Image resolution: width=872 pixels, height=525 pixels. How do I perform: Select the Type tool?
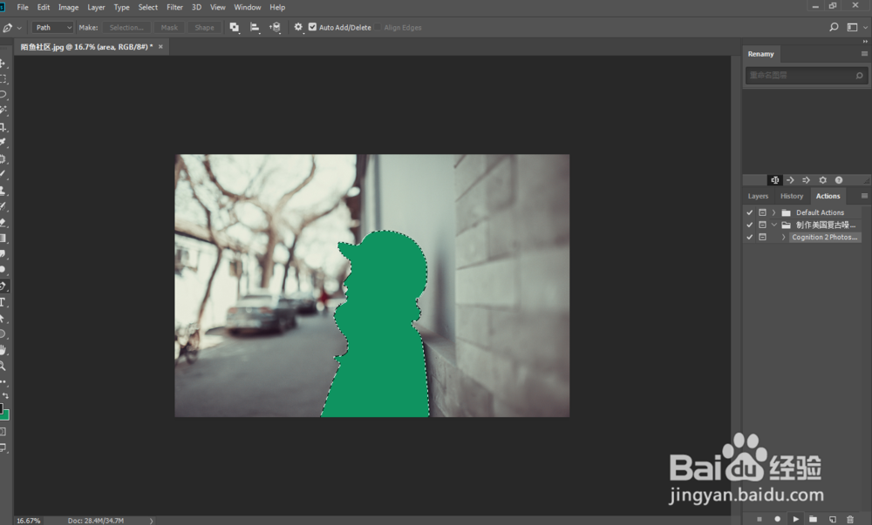pos(3,302)
